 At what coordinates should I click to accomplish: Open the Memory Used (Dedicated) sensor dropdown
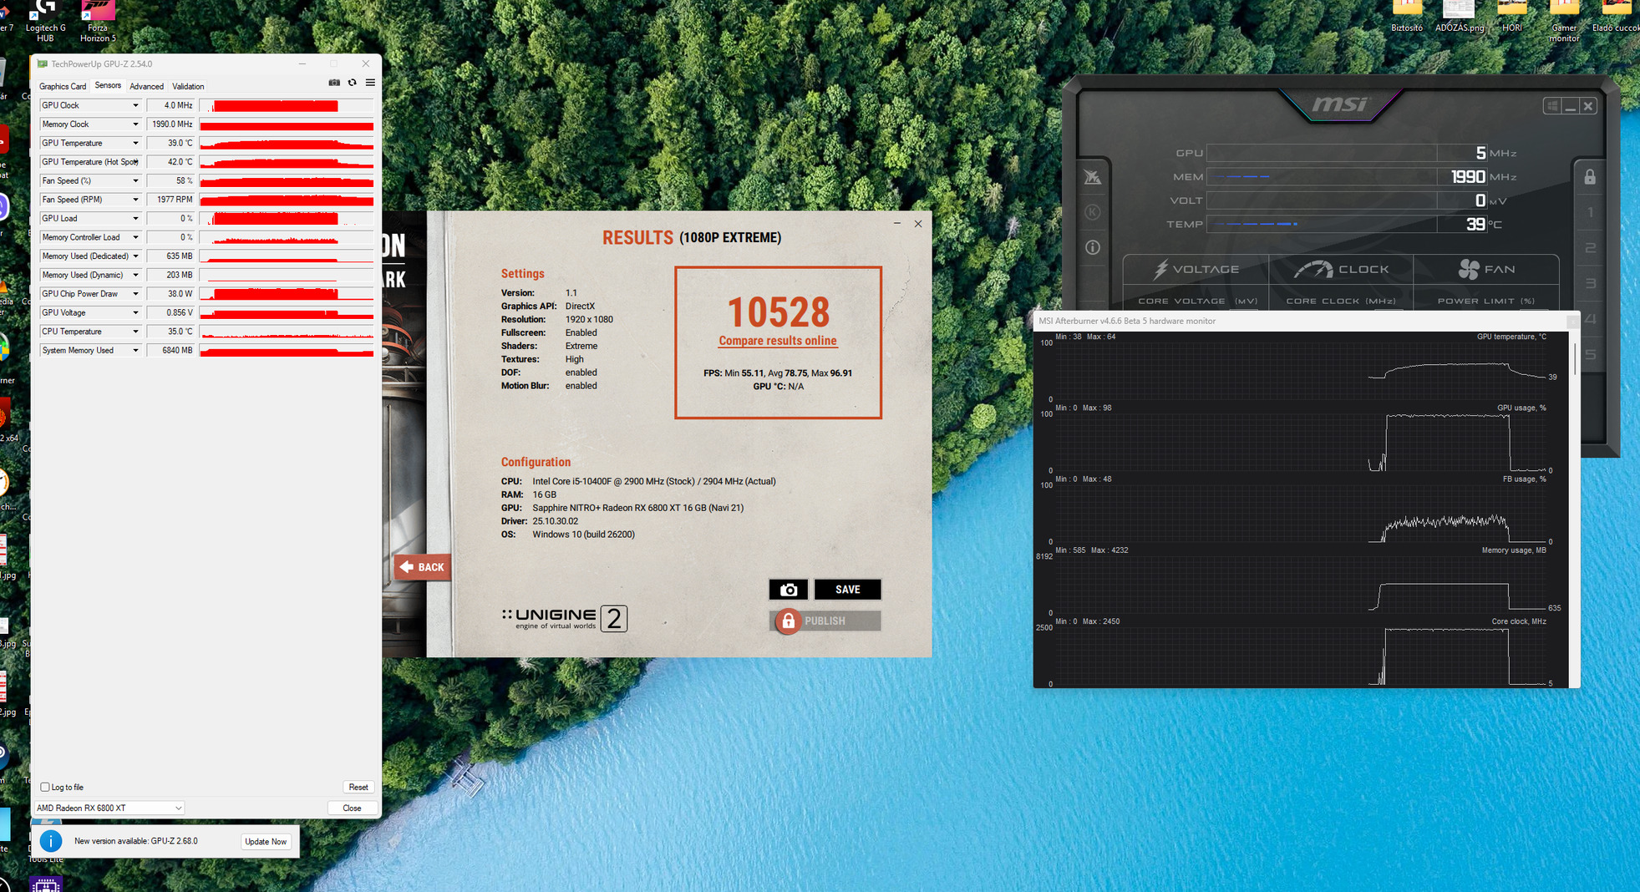pos(135,256)
